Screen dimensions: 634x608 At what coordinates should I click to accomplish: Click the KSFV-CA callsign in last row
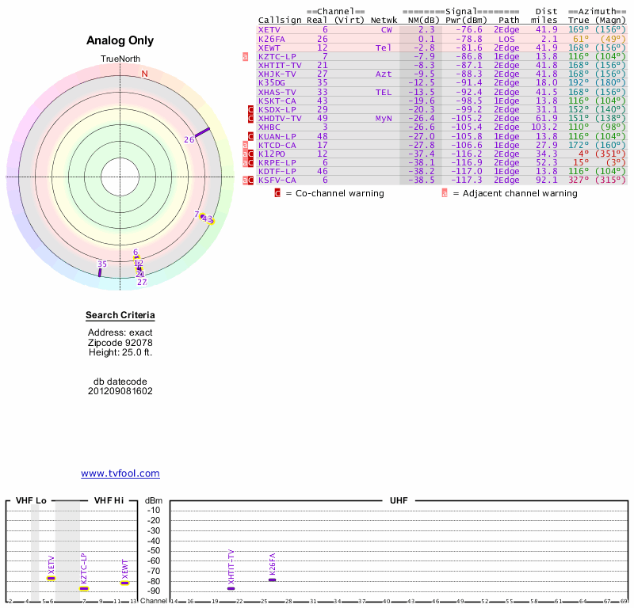point(277,180)
